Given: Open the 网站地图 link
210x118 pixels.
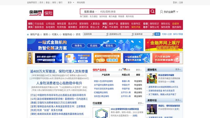Looking at the screenshot, I should 81,2.
